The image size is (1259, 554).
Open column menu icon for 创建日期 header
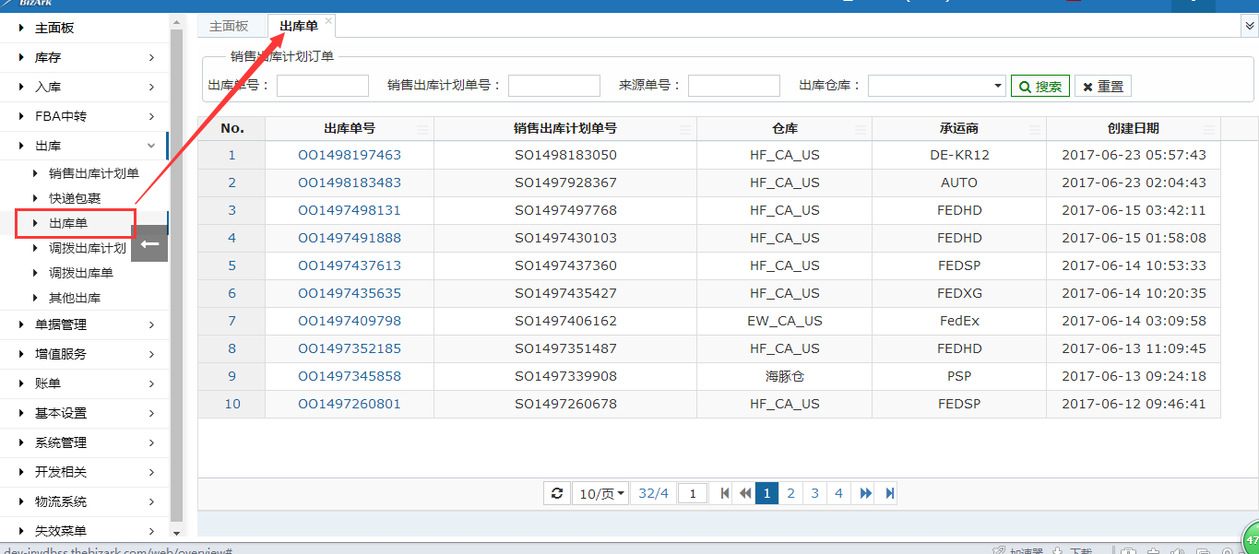tap(1209, 129)
